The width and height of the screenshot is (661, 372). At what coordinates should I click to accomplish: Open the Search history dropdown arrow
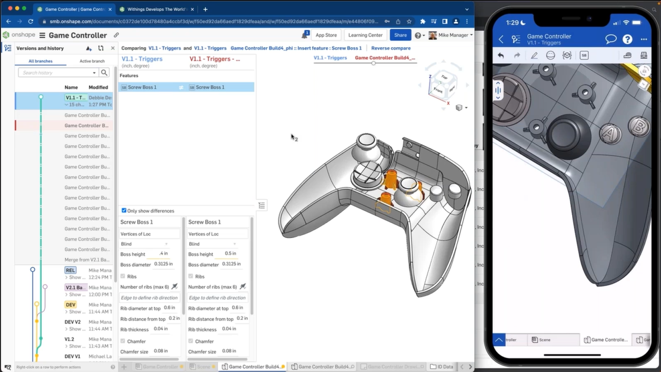pyautogui.click(x=94, y=73)
